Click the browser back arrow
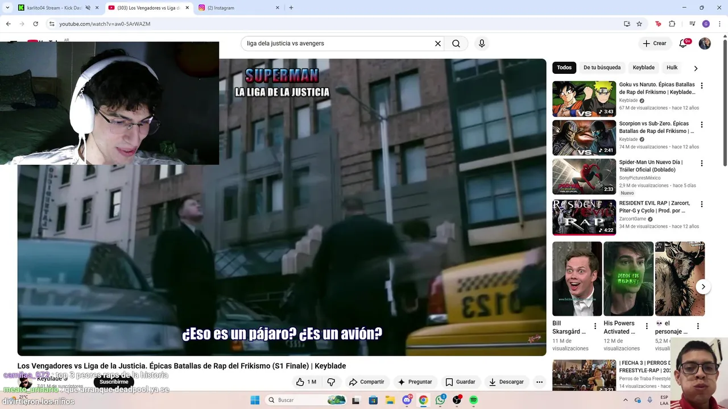Viewport: 728px width, 409px height. click(x=8, y=24)
